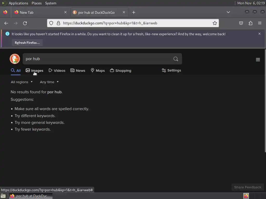
Task: Click the page vertical scrollbar
Action: (265, 101)
